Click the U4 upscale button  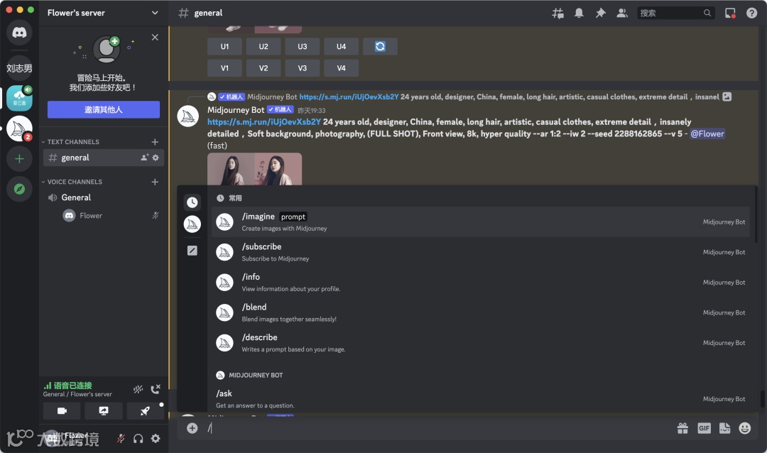point(341,46)
